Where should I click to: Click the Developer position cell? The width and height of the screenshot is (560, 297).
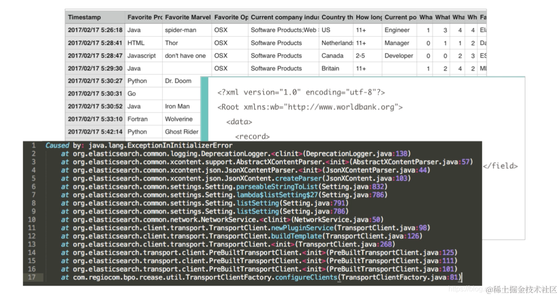pos(399,56)
